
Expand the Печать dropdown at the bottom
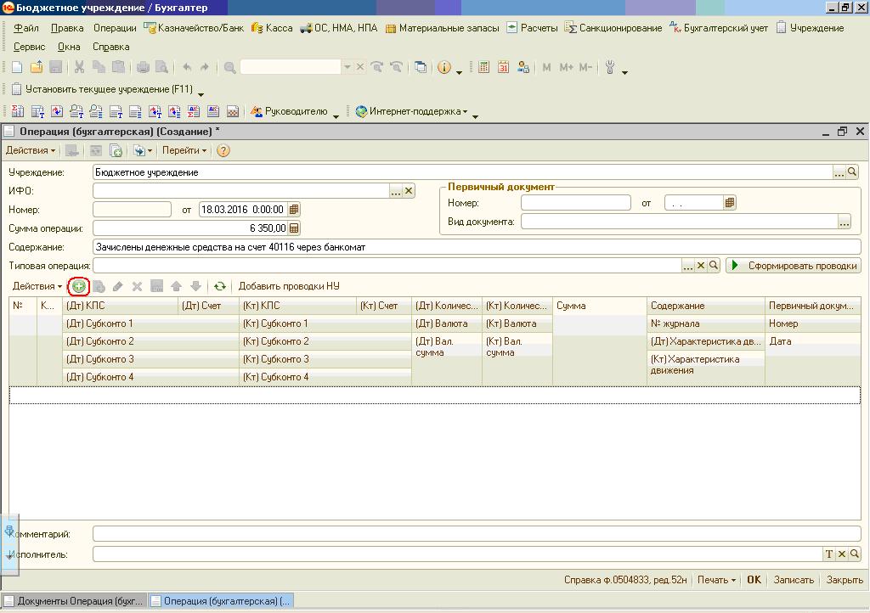716,580
